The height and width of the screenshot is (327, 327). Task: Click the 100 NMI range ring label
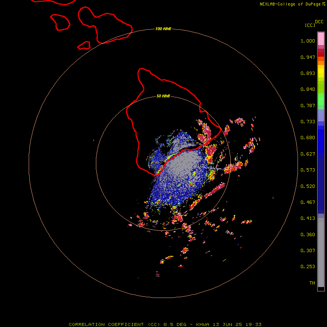pyautogui.click(x=163, y=29)
